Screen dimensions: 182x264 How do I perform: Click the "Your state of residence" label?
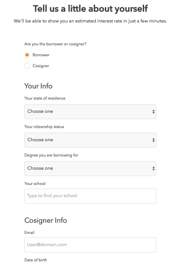coord(45,98)
